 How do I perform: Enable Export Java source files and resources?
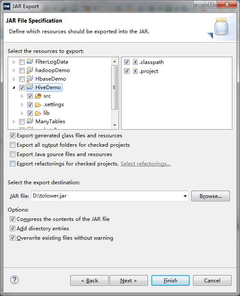click(x=12, y=154)
